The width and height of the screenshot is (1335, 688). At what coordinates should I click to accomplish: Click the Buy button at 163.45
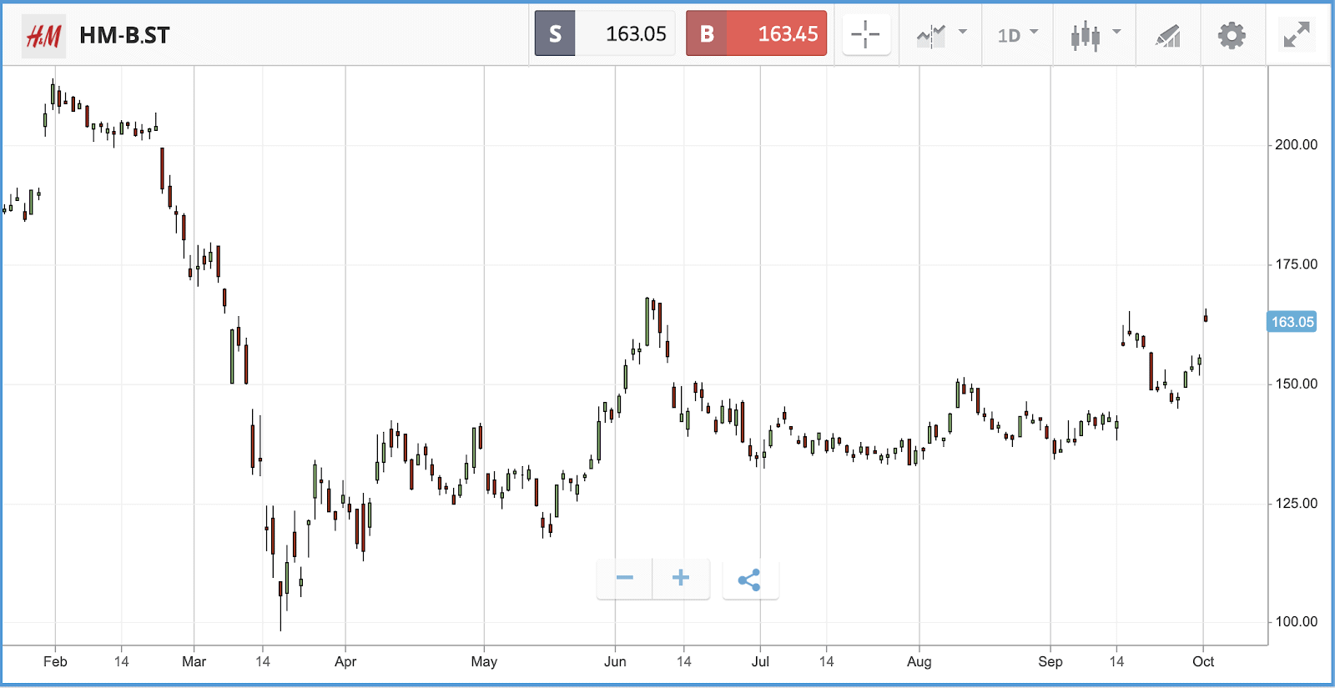pos(756,33)
